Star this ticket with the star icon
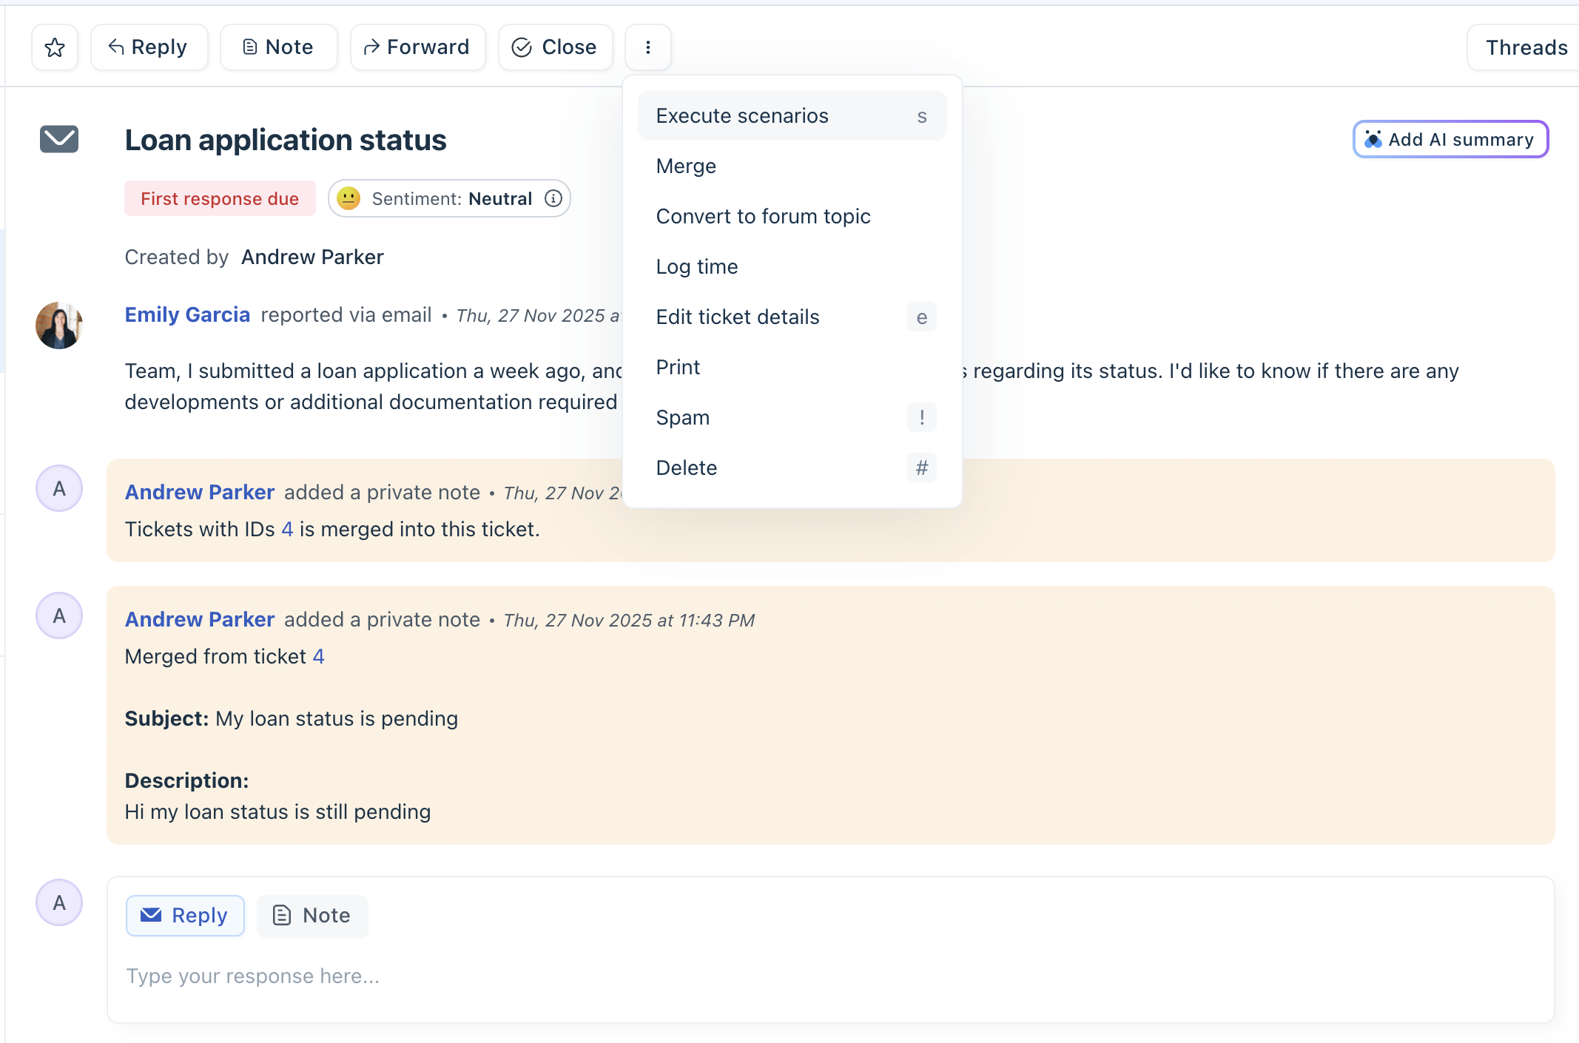The height and width of the screenshot is (1043, 1579). click(55, 47)
